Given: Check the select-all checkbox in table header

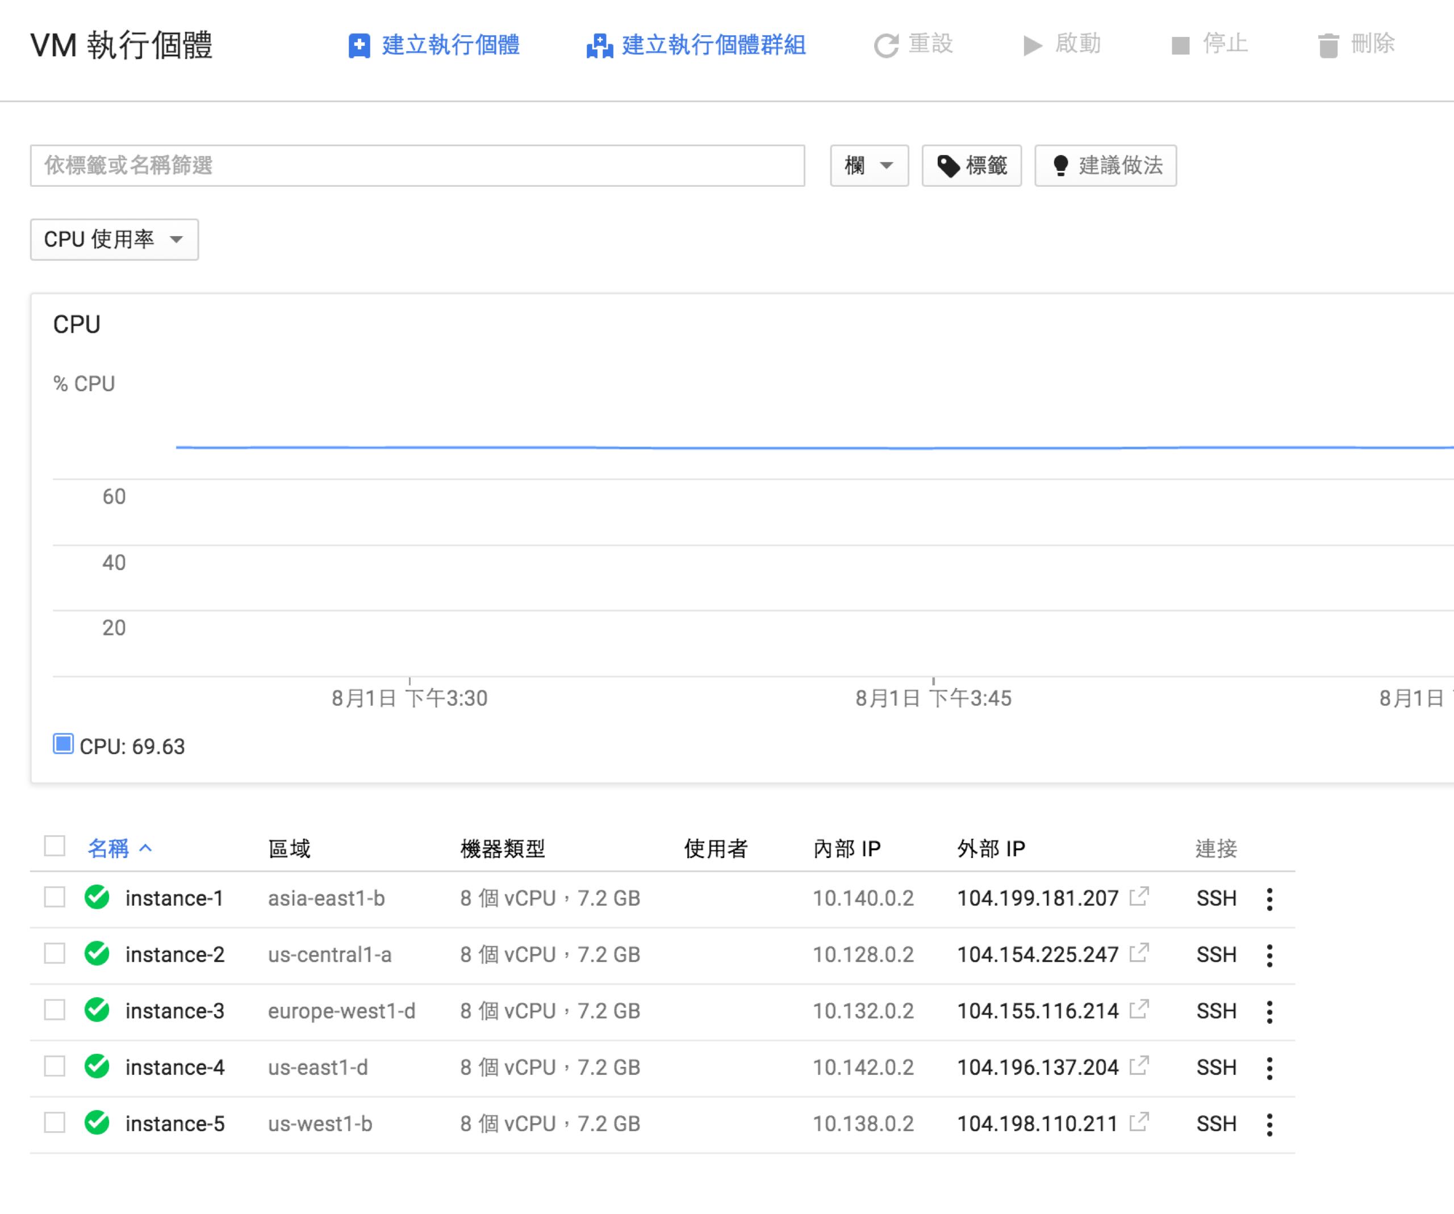Looking at the screenshot, I should 55,846.
